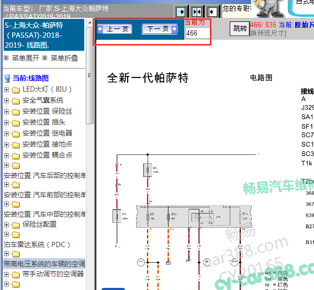
Task: Expand the LED大灯 (8IU) tree node
Action: 6,90
